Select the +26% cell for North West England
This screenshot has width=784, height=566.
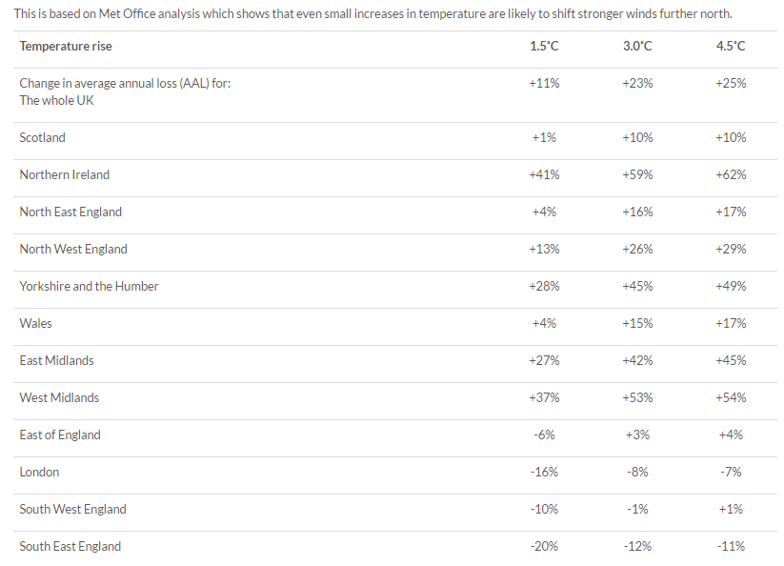point(637,249)
